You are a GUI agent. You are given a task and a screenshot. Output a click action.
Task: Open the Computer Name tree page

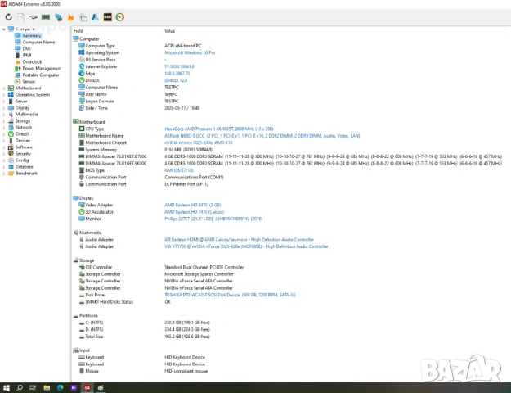click(38, 42)
